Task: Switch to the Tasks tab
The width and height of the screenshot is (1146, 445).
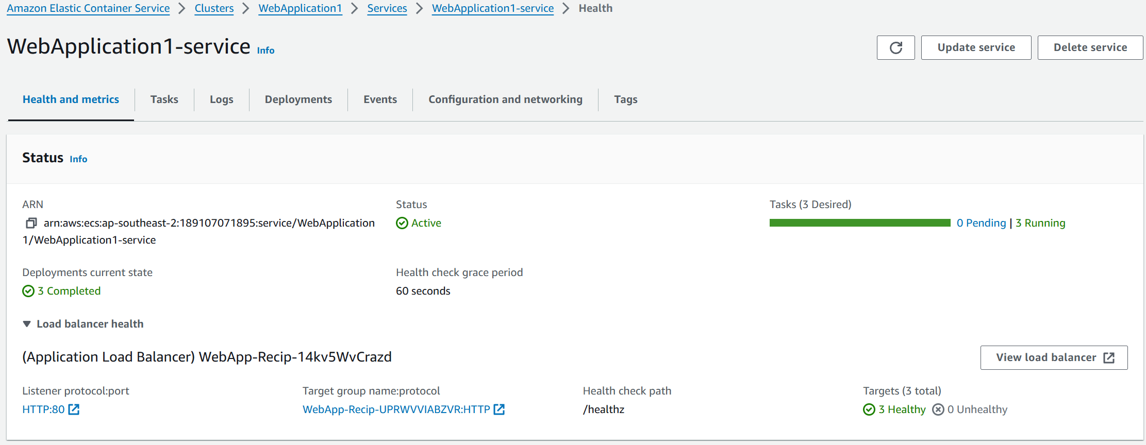Action: coord(164,99)
